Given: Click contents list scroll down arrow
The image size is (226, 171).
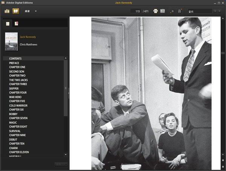Looking at the screenshot, I should tap(66, 155).
